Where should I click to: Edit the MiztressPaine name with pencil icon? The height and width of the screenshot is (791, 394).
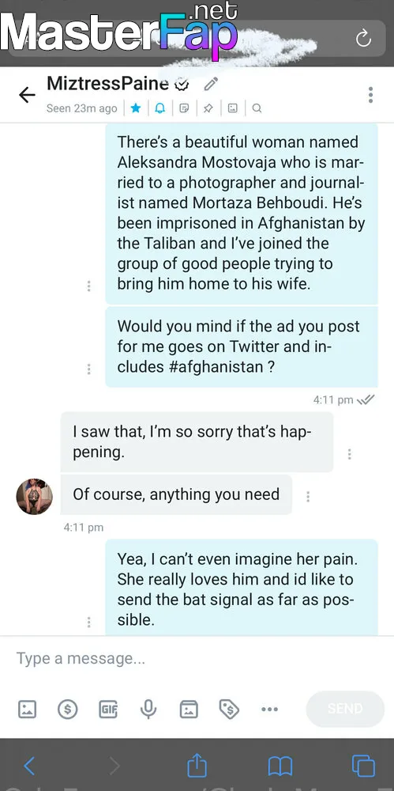pyautogui.click(x=211, y=85)
